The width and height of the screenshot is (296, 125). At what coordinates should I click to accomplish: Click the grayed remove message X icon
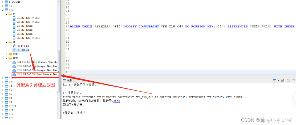tap(289, 81)
